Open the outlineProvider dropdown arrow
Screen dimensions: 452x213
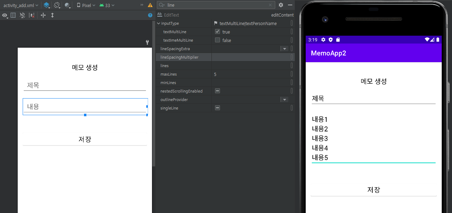[x=284, y=100]
